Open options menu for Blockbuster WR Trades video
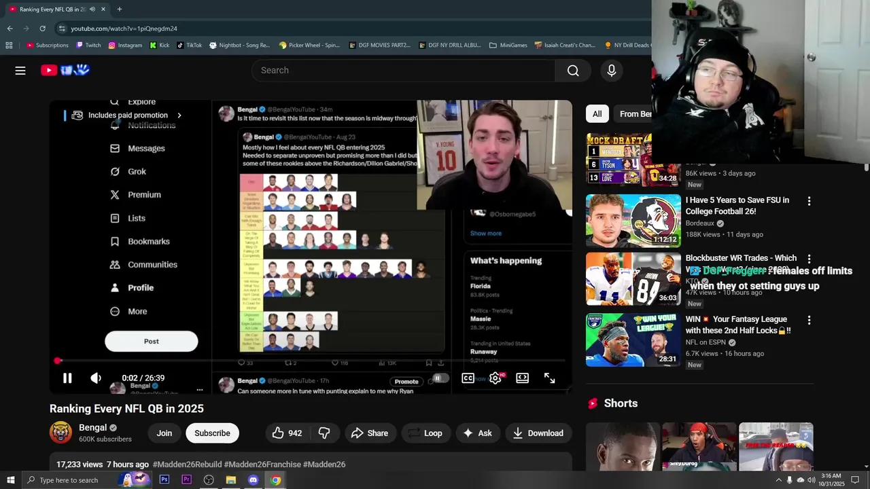This screenshot has height=489, width=870. point(809,259)
